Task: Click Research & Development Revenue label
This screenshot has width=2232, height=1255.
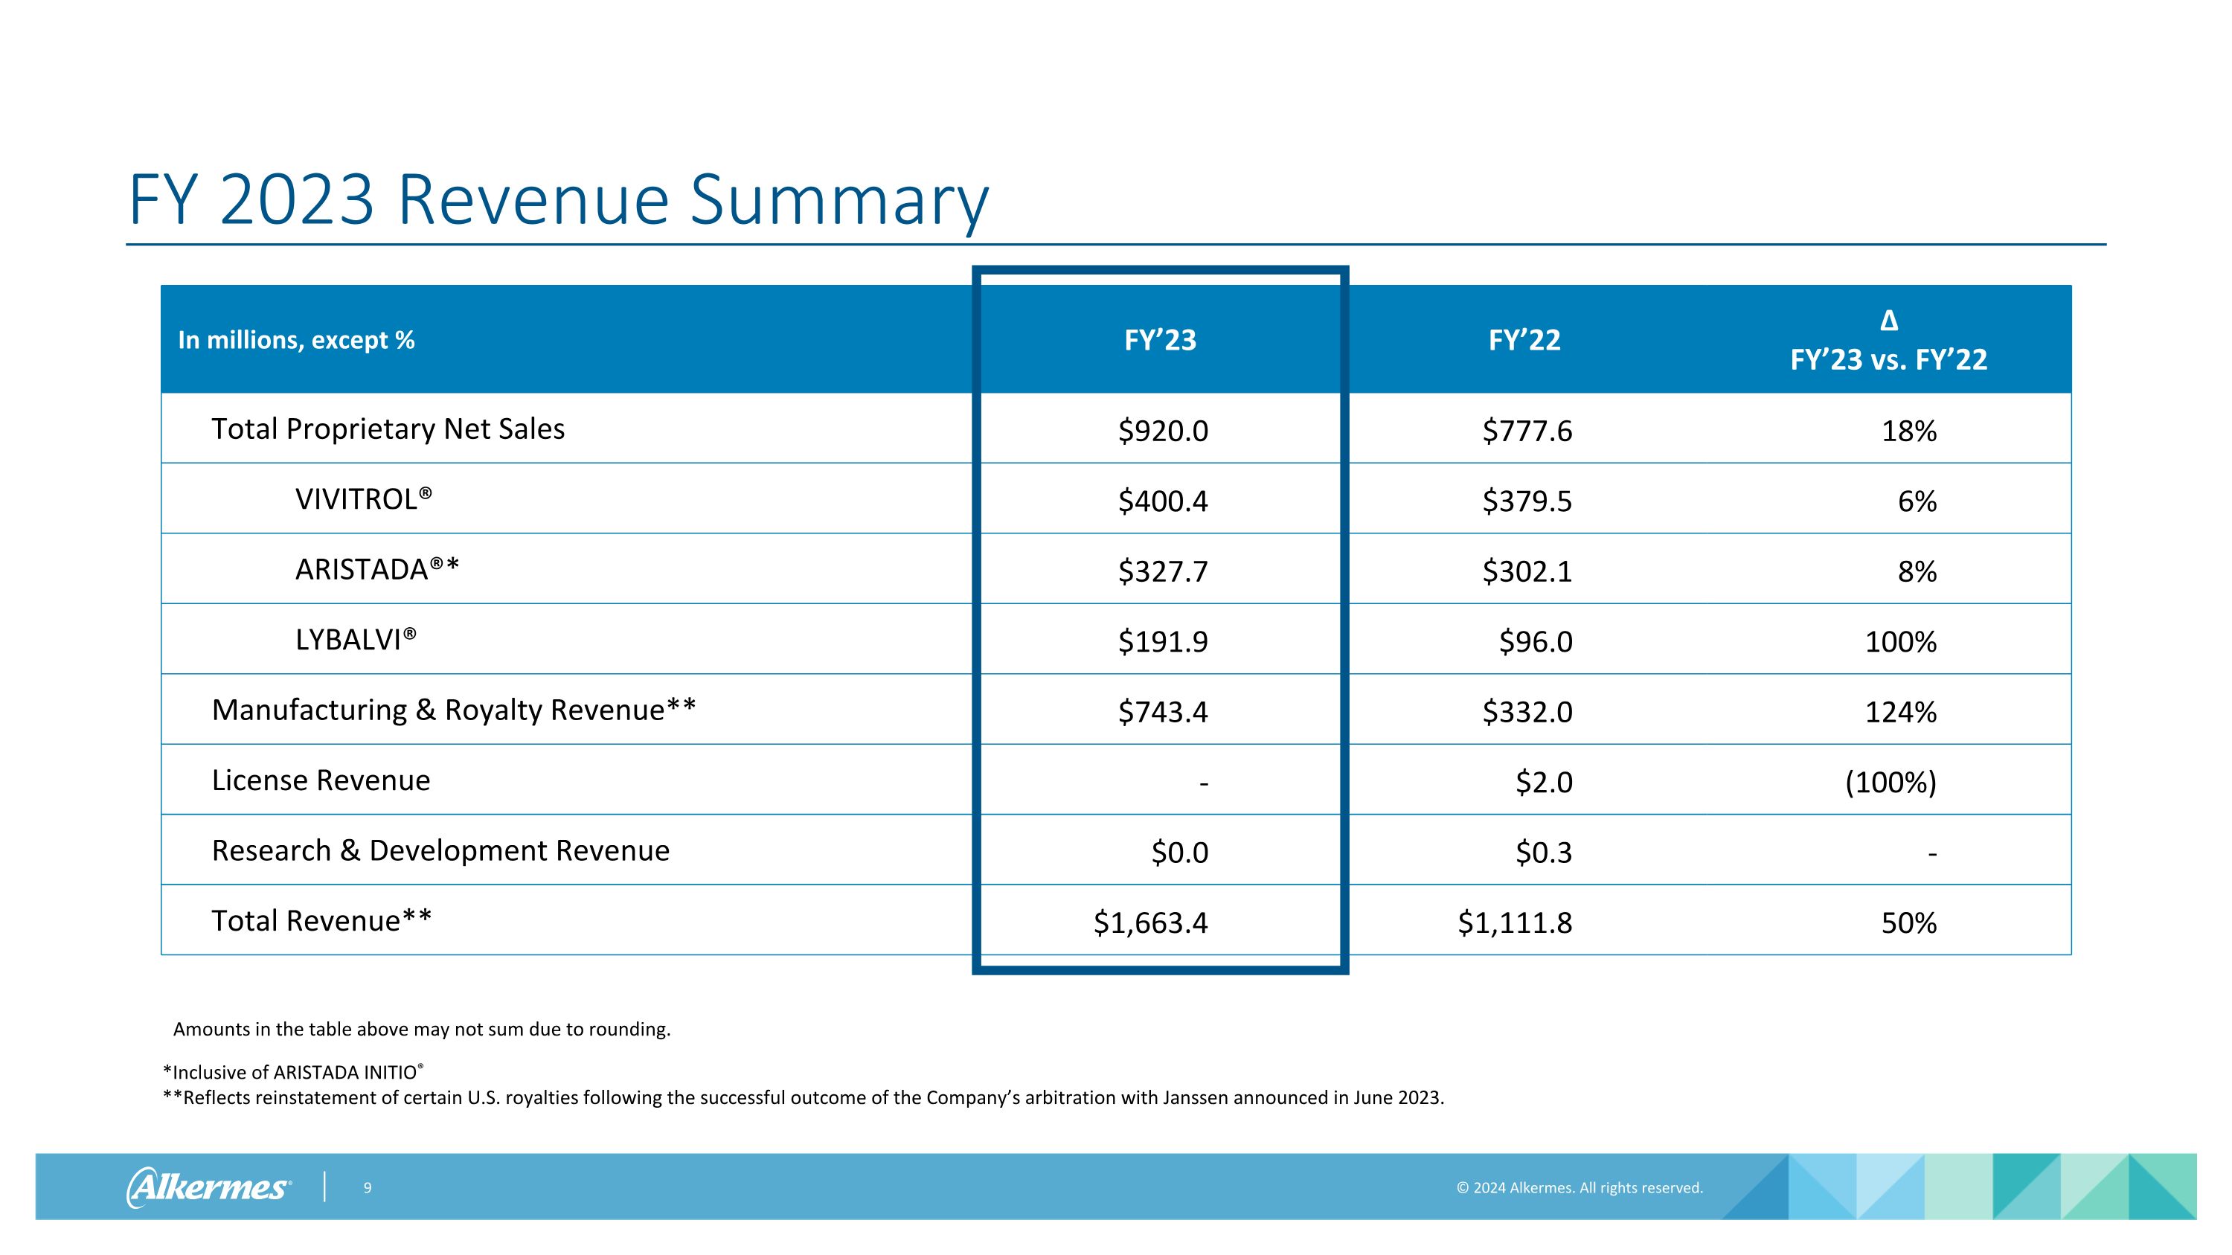Action: pos(440,850)
